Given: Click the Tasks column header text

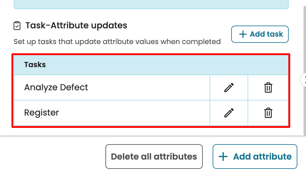Looking at the screenshot, I should tap(35, 65).
